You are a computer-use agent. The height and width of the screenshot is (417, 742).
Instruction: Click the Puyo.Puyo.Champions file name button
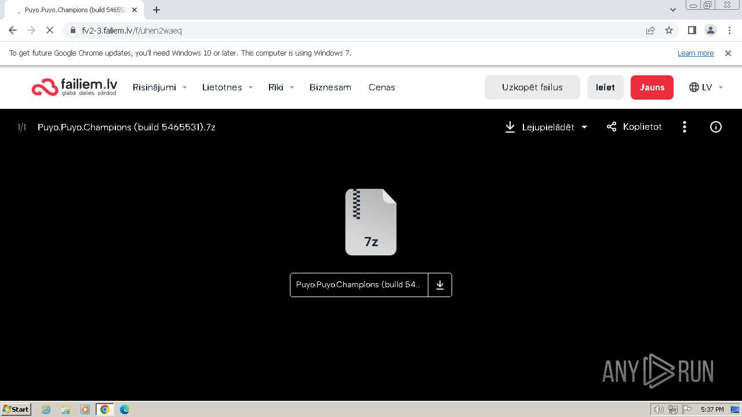click(359, 285)
